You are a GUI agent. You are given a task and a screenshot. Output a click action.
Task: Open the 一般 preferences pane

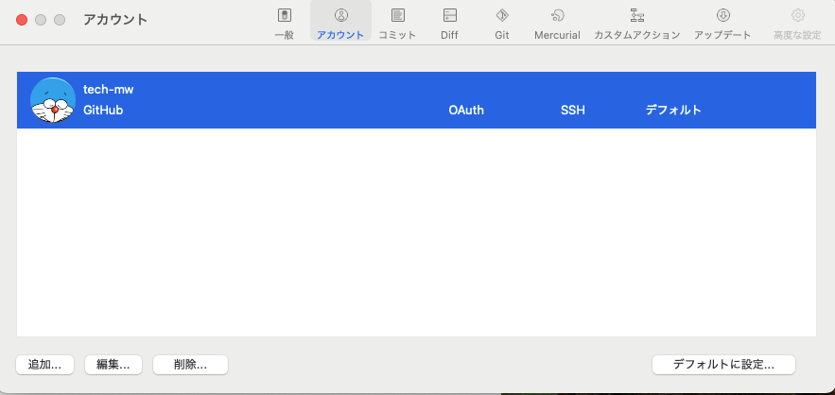[285, 24]
